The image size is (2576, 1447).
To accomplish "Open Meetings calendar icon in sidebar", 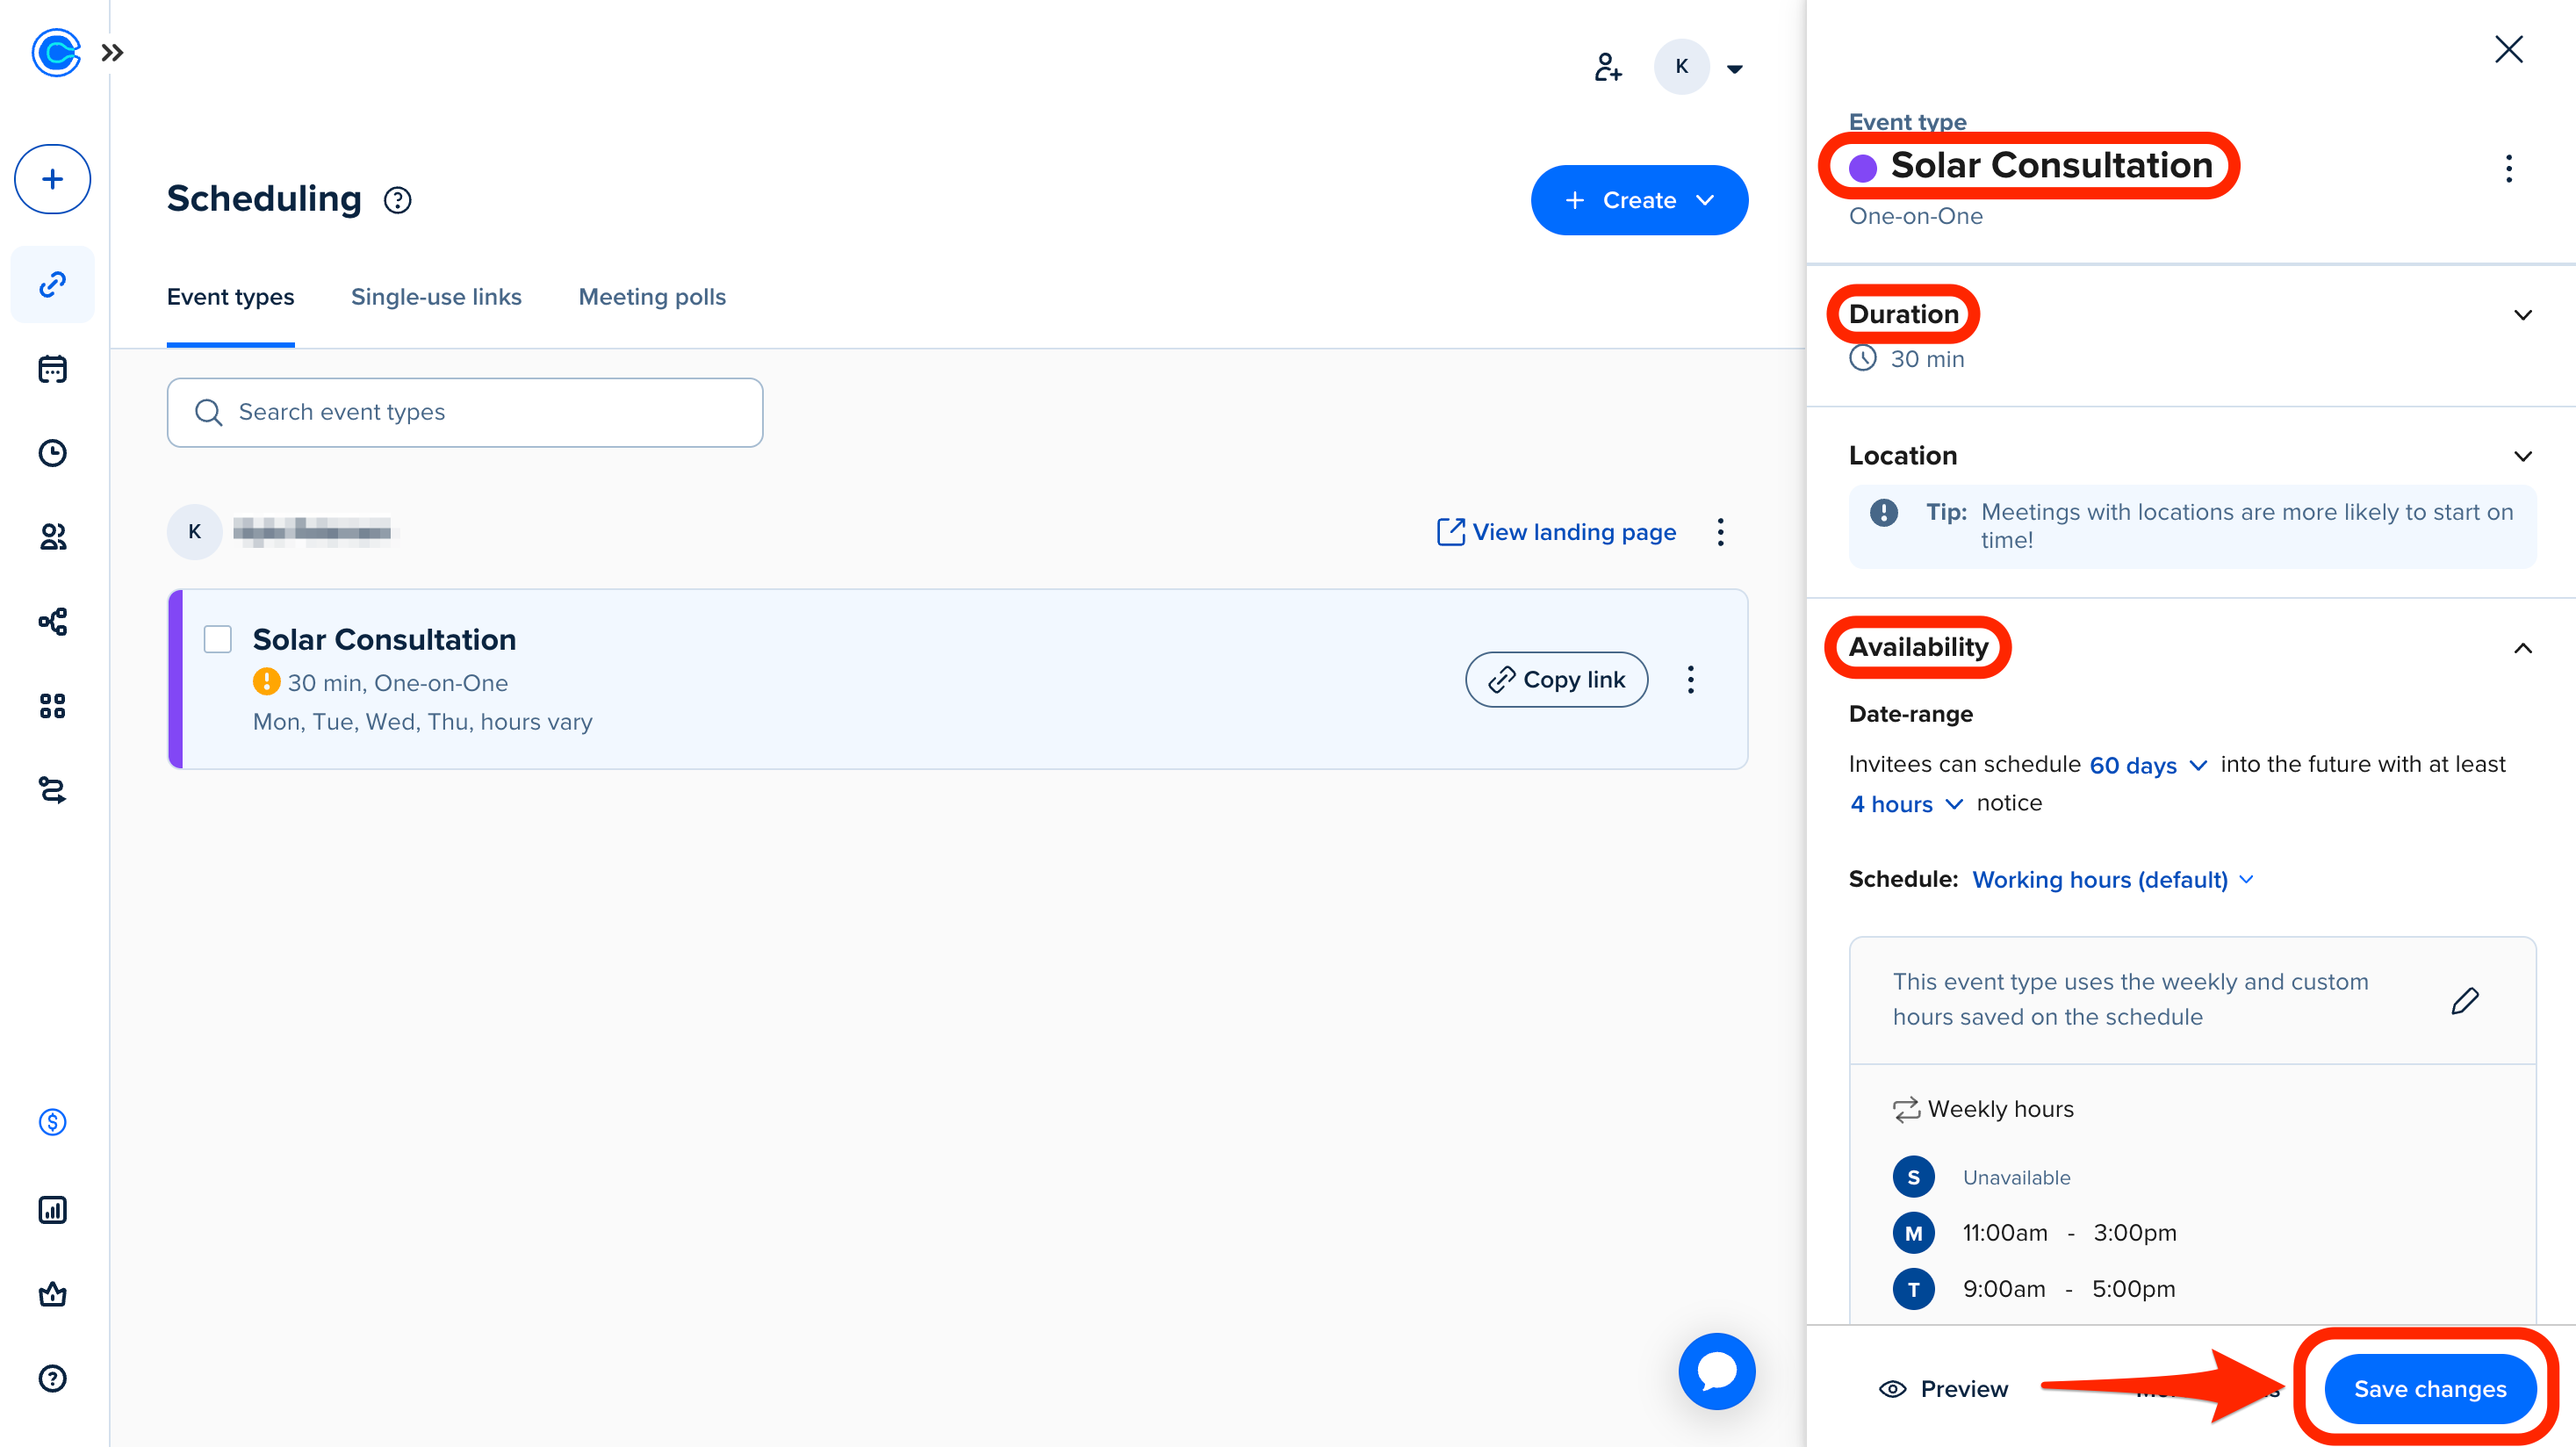I will coord(52,369).
